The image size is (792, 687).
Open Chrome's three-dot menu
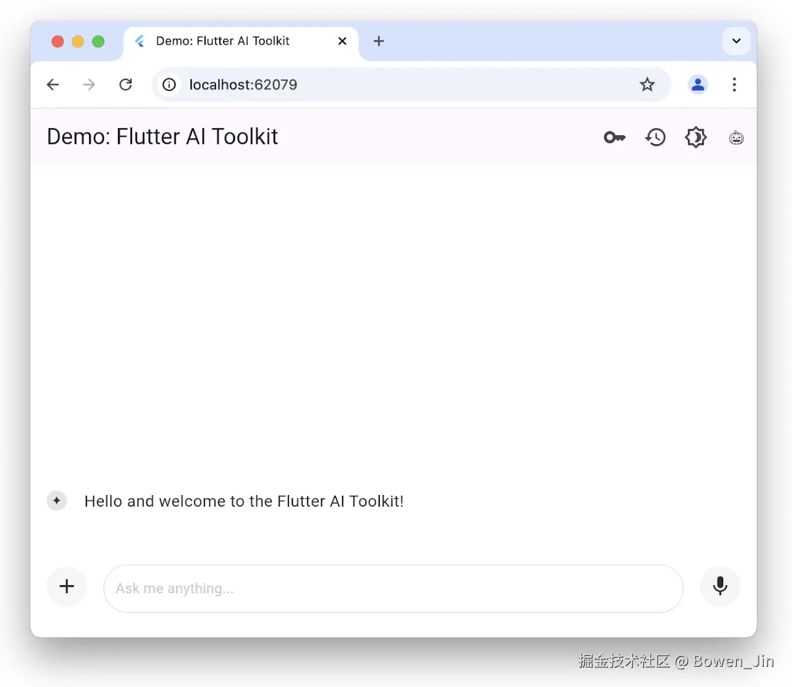tap(734, 85)
